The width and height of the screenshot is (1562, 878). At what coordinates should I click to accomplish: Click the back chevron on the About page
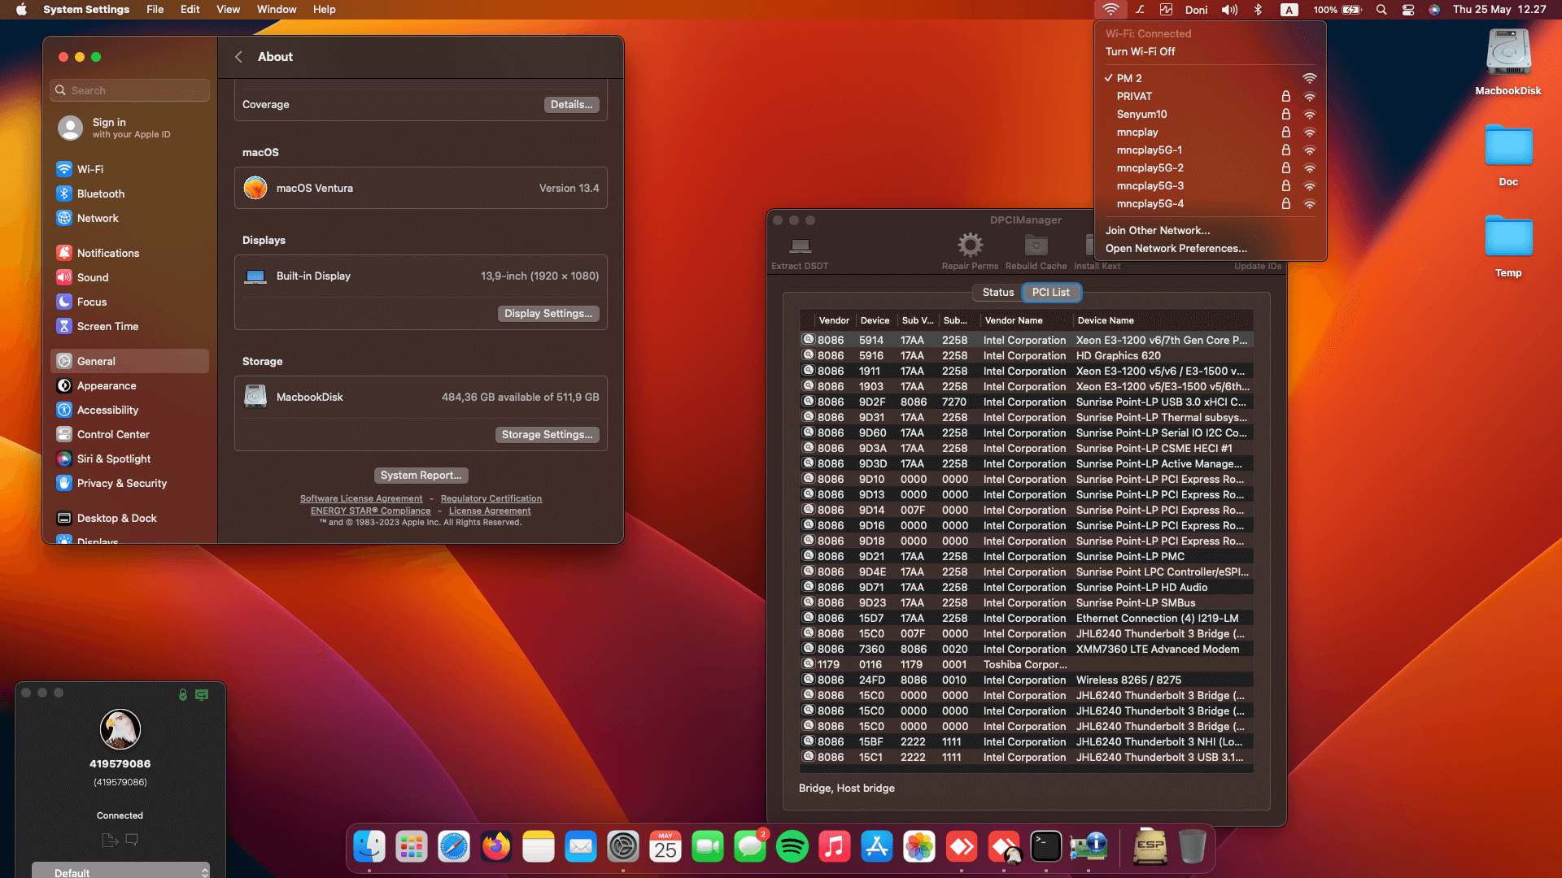coord(238,57)
